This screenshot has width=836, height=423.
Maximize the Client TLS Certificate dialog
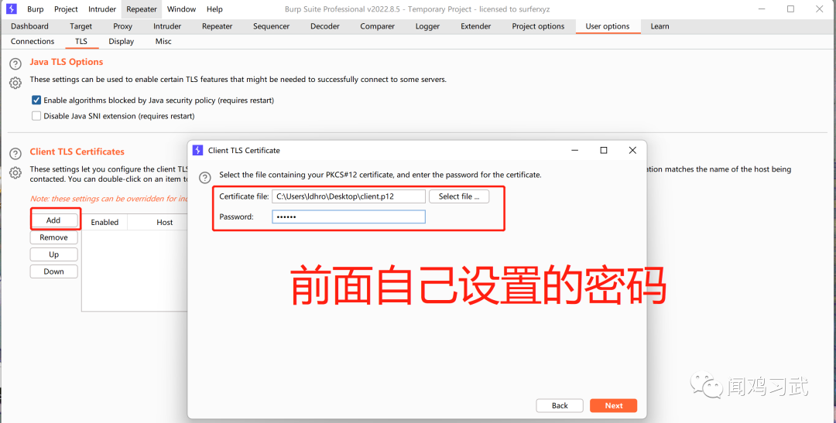point(604,150)
